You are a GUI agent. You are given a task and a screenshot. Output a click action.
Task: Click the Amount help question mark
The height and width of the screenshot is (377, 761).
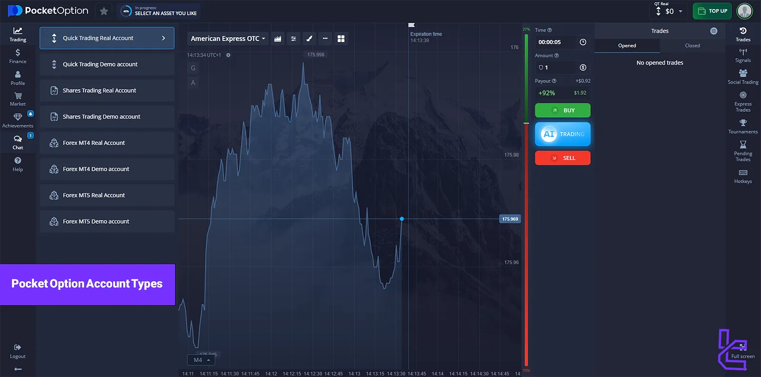556,56
